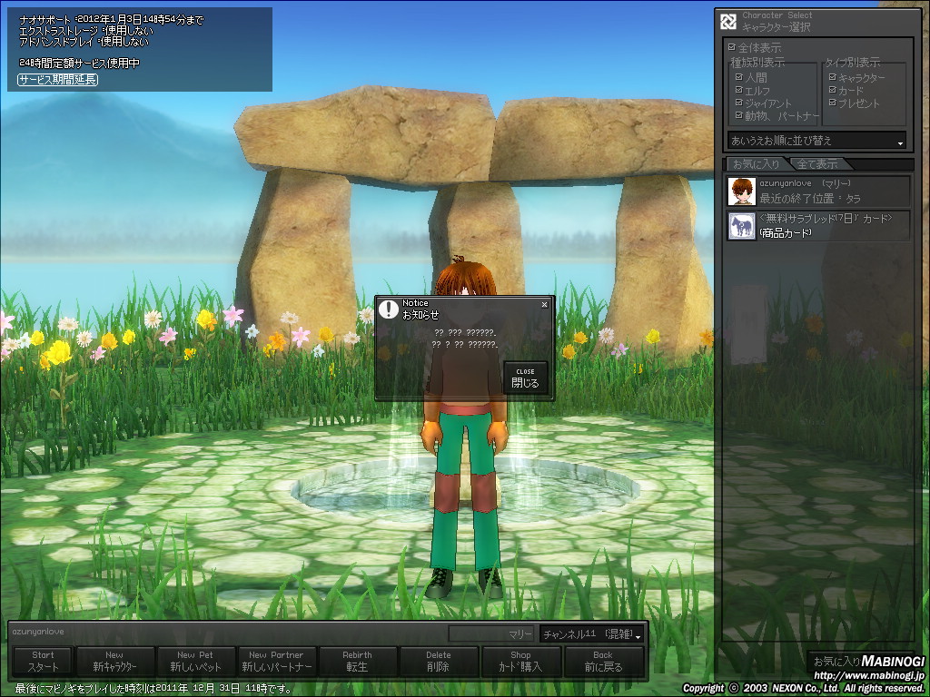The width and height of the screenshot is (930, 697).
Task: Click the thoroughbred horse card icon
Action: point(742,226)
